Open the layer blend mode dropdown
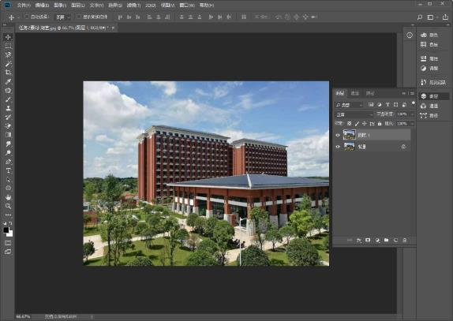Image resolution: width=453 pixels, height=321 pixels. coord(354,114)
